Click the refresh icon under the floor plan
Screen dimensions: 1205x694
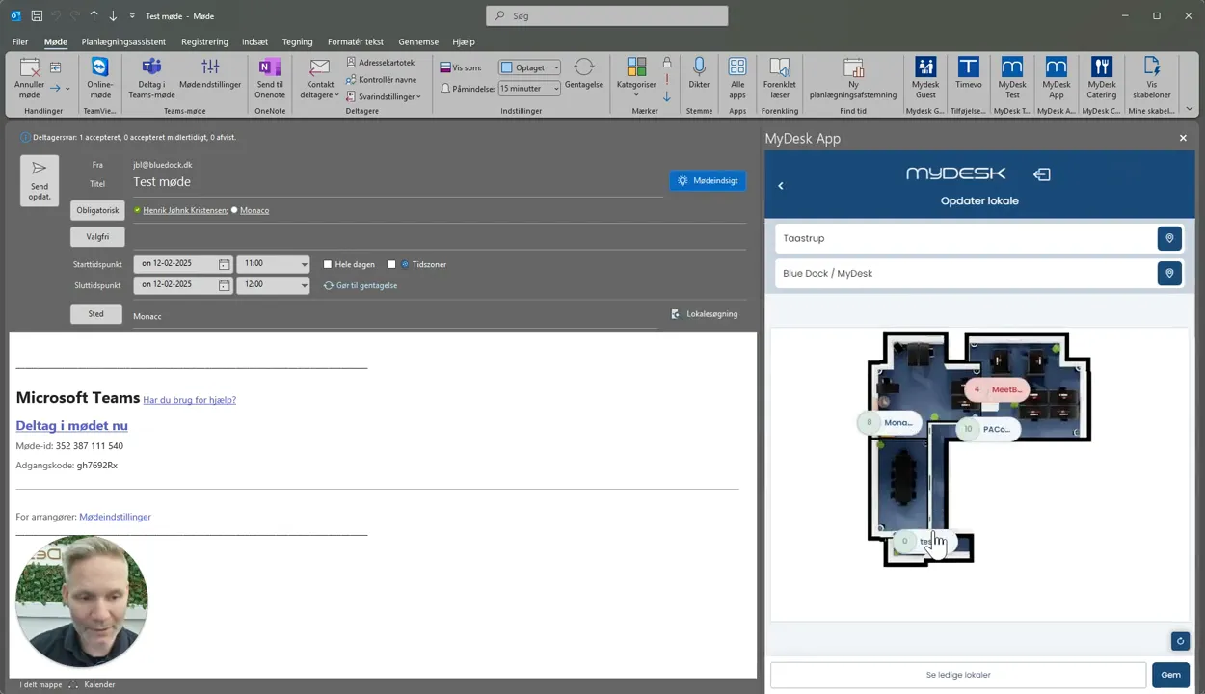[x=1180, y=641]
